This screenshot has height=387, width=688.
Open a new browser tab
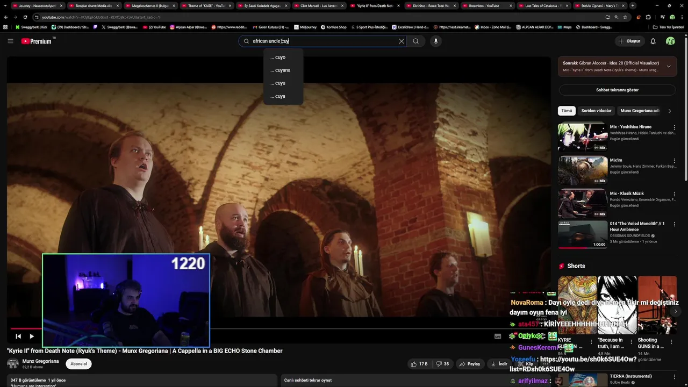(x=633, y=5)
